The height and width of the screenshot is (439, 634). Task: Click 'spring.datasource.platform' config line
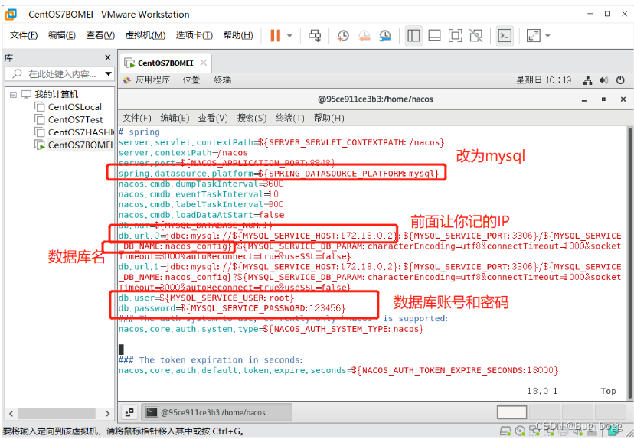pyautogui.click(x=279, y=174)
